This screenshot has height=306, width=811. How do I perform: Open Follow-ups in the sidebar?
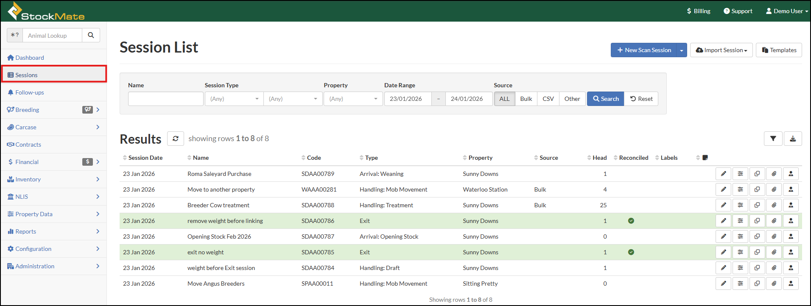point(53,92)
